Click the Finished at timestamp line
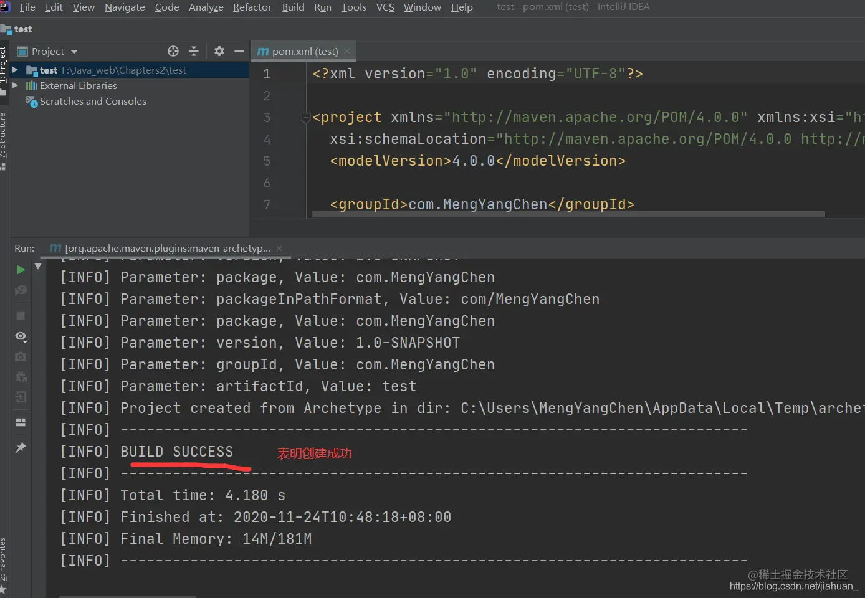The width and height of the screenshot is (865, 598). pos(256,517)
